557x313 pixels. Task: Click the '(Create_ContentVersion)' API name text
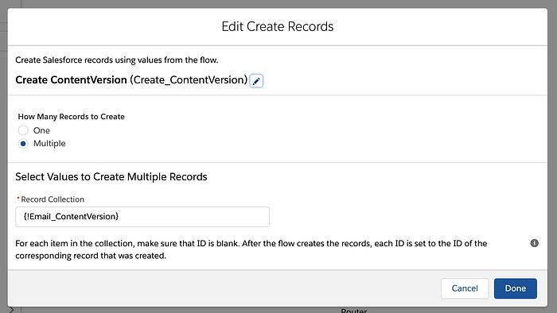pos(189,80)
